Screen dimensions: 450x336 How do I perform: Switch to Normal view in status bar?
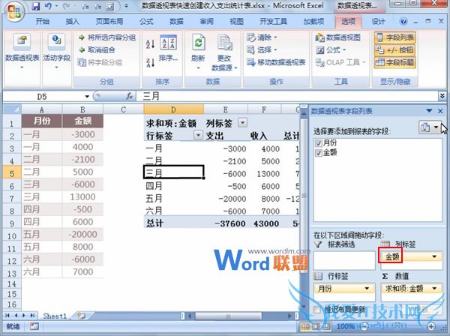point(305,326)
